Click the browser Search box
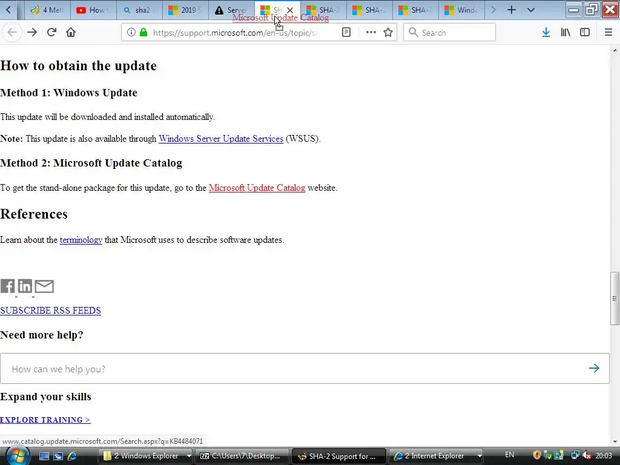This screenshot has width=620, height=465. (x=449, y=33)
